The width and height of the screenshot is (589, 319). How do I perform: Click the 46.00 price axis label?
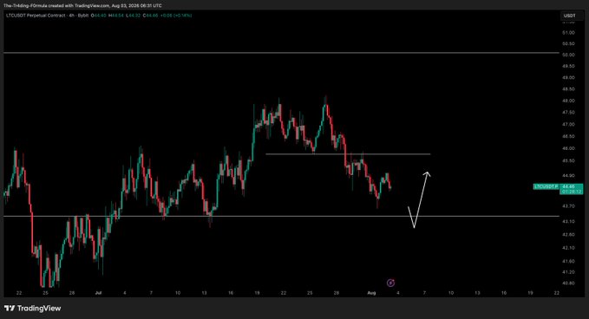click(568, 148)
